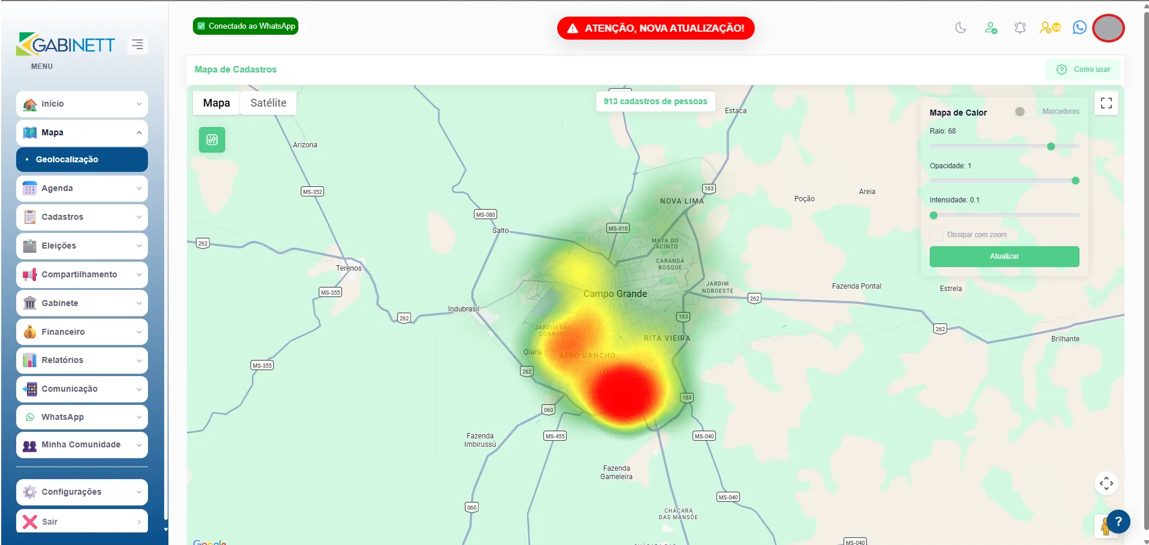
Task: Open notifications bell icon
Action: coord(1020,28)
